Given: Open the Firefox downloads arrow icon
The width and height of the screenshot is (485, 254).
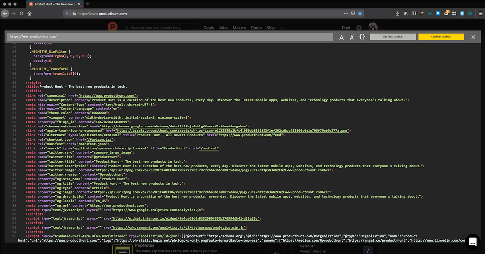Looking at the screenshot, I should point(397,13).
